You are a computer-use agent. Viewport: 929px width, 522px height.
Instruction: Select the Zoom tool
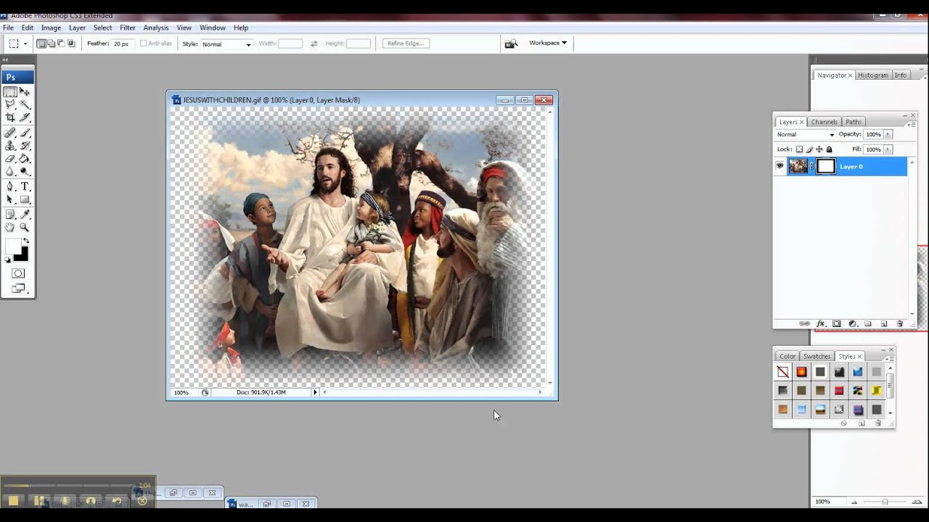tap(25, 227)
